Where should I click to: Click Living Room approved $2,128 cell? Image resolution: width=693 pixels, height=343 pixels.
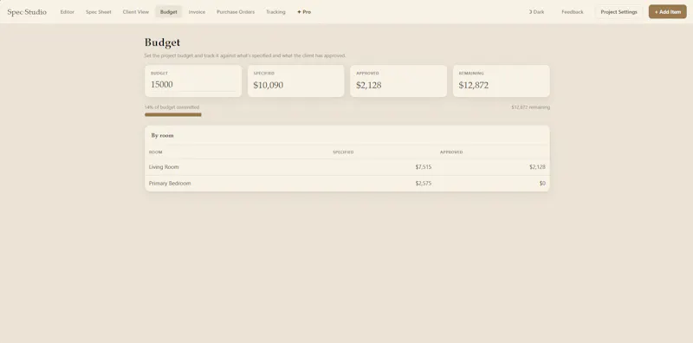537,167
